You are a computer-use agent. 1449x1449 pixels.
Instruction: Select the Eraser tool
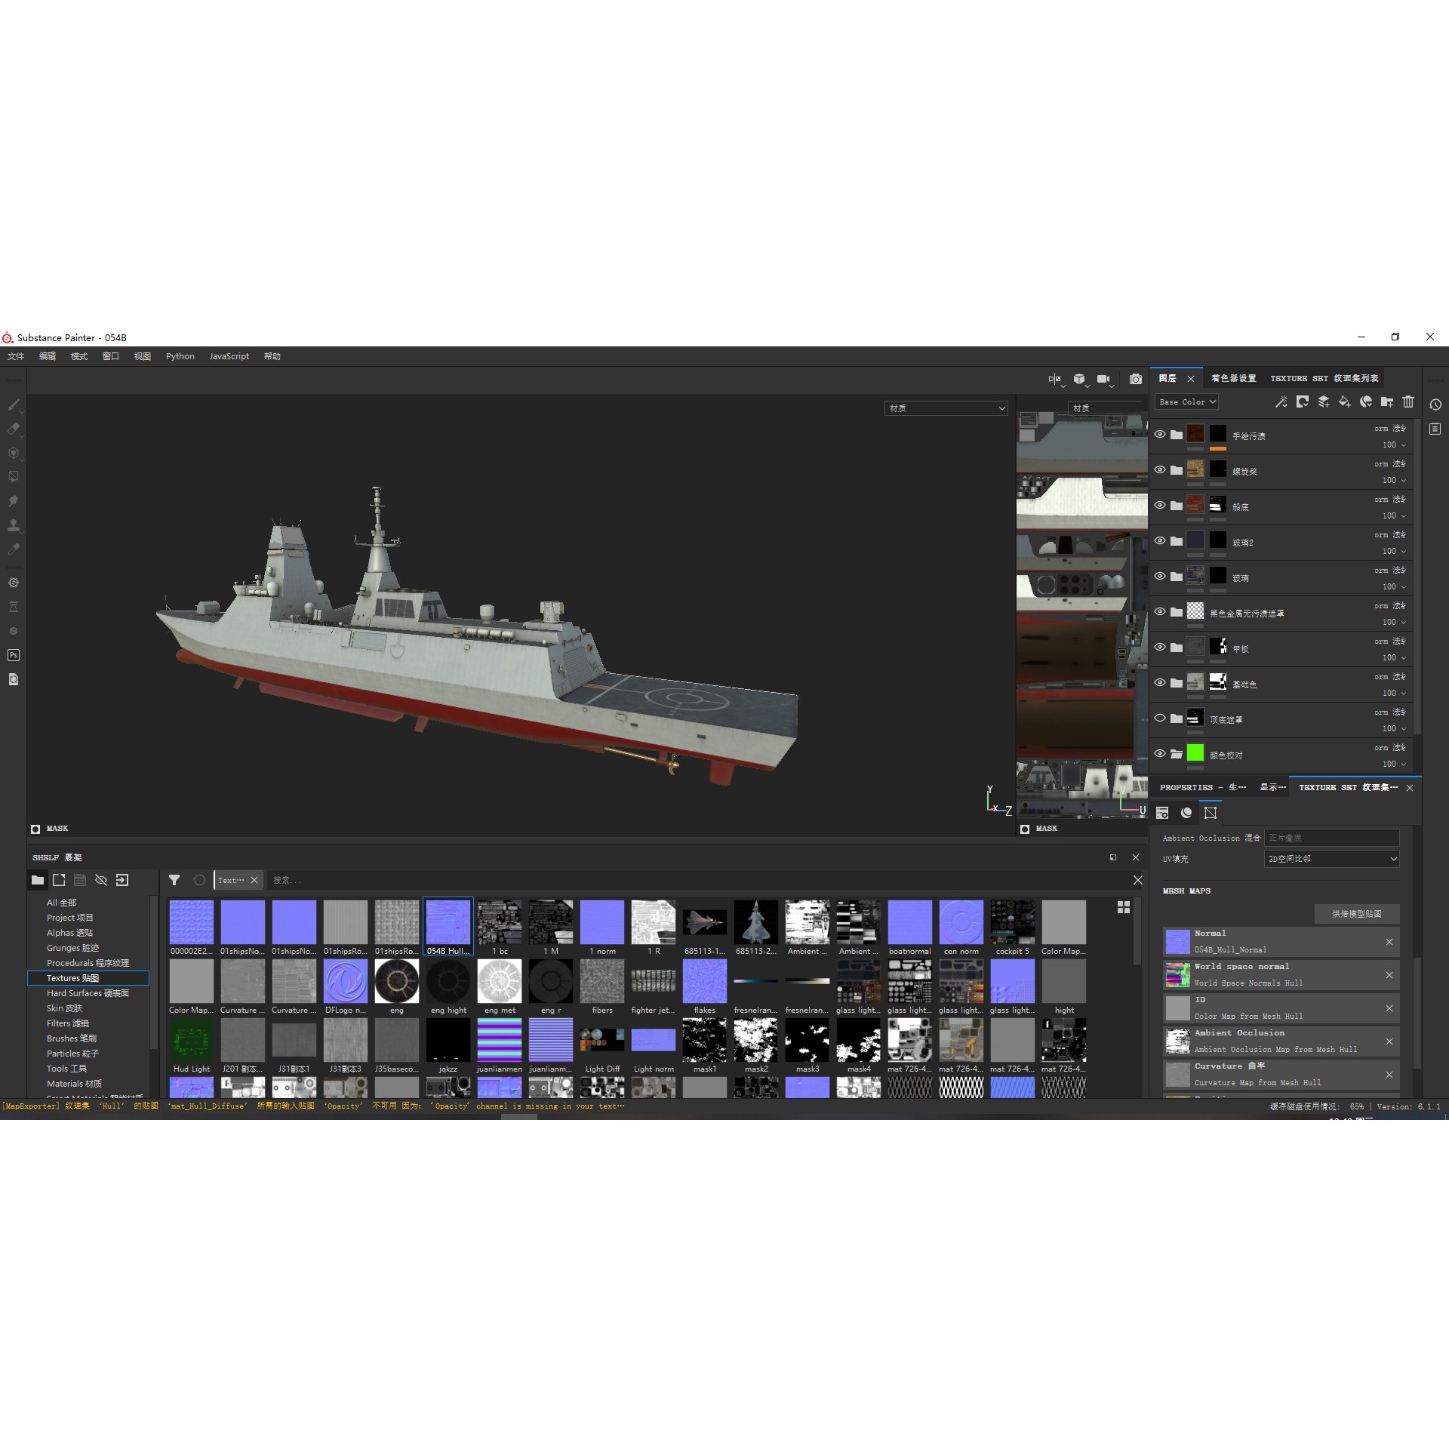pos(14,429)
